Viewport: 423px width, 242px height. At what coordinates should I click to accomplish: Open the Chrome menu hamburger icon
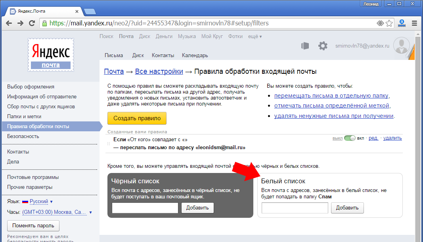[415, 23]
